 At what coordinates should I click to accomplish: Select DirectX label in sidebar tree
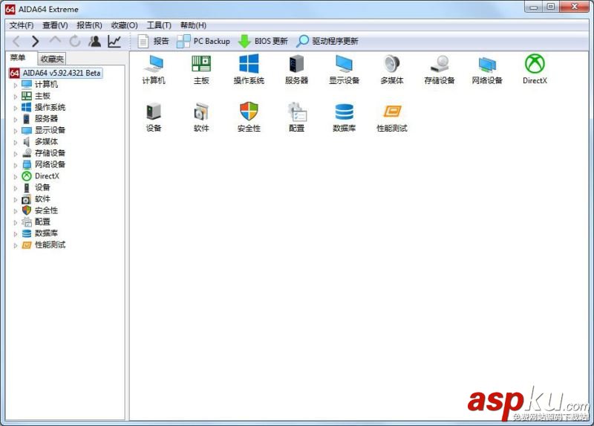coord(47,176)
